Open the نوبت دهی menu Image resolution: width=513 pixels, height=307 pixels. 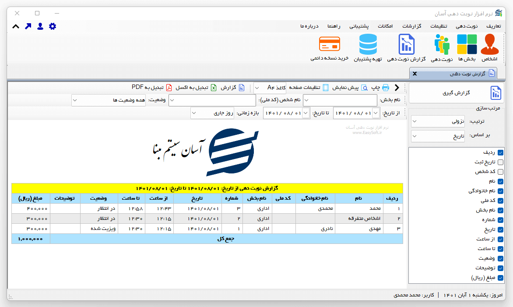467,26
